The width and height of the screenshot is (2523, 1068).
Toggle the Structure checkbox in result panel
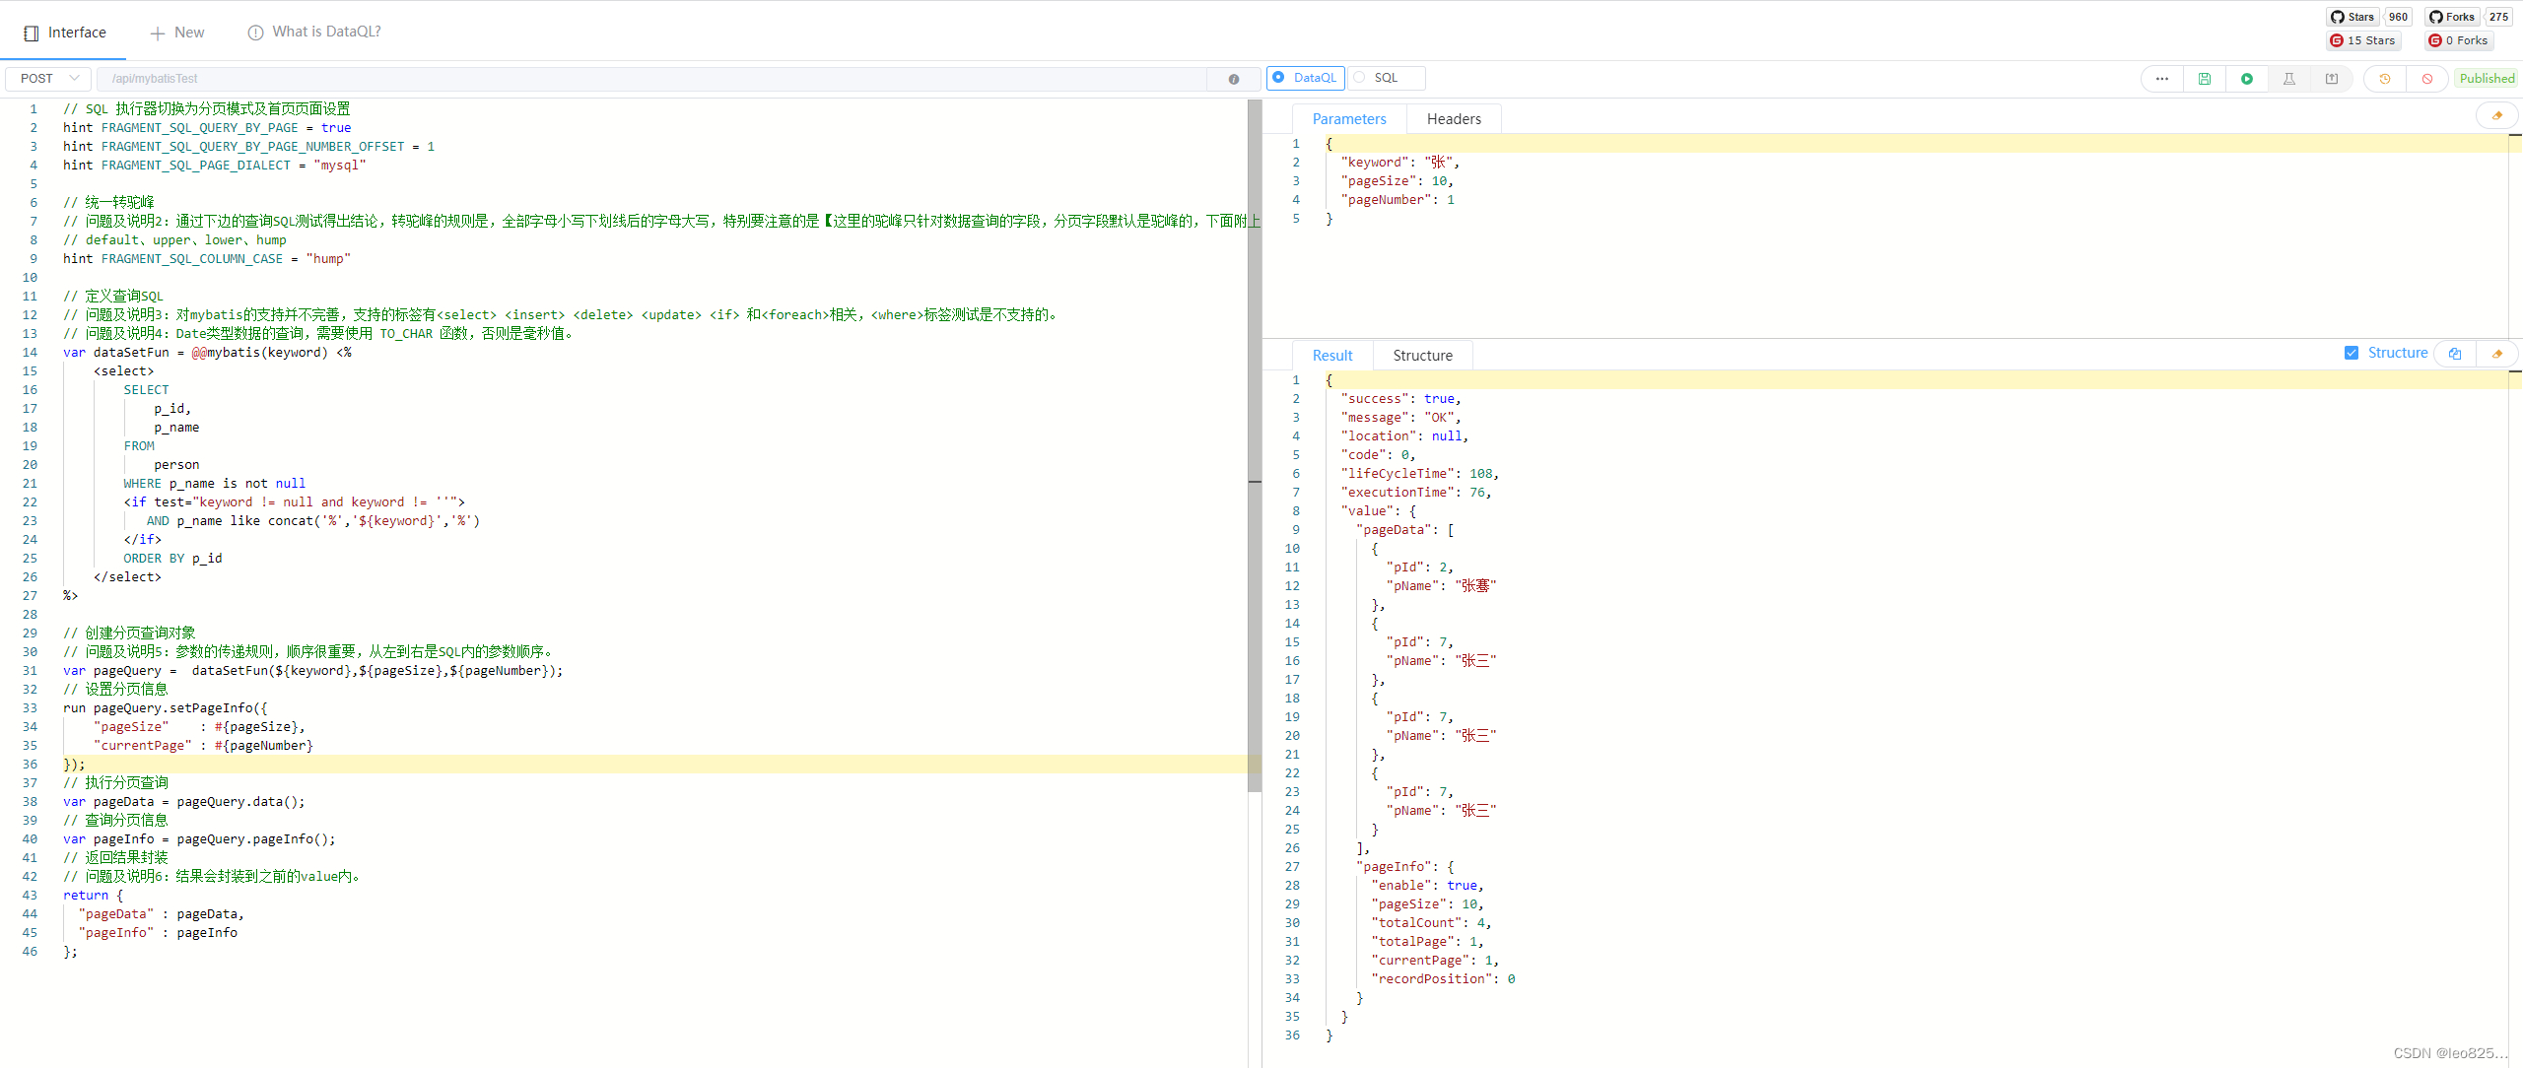click(x=2353, y=354)
